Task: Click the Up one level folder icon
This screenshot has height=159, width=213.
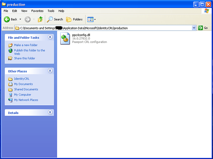Action: tap(40, 19)
